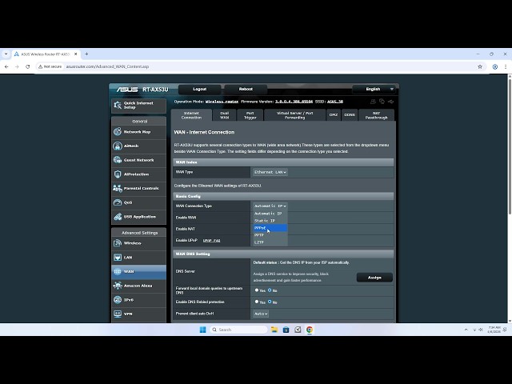This screenshot has height=384, width=512.
Task: Click Wireless router operation mode link
Action: click(222, 102)
